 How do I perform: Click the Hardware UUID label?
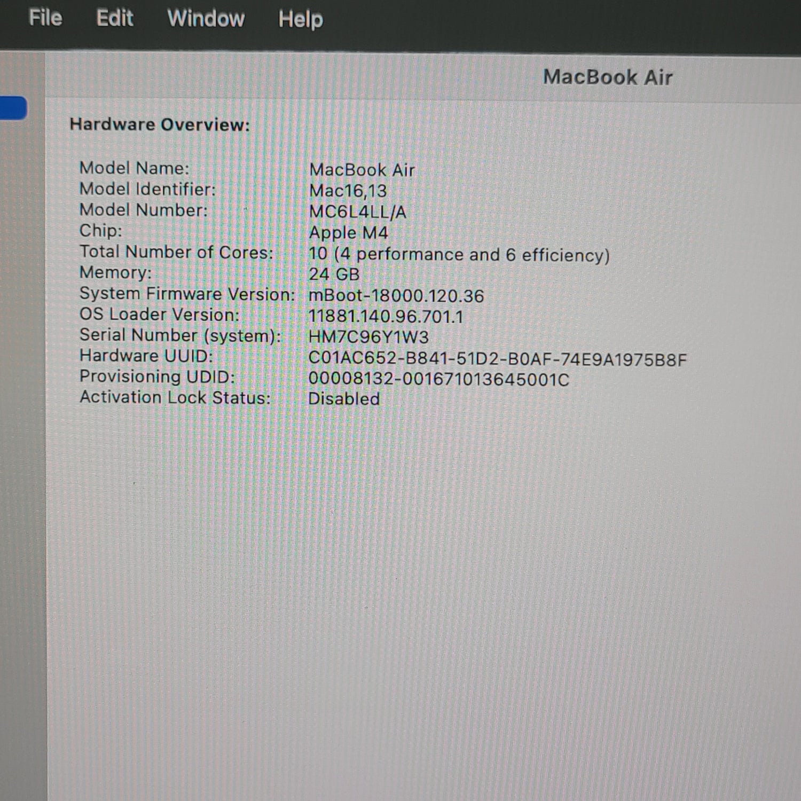coord(146,356)
